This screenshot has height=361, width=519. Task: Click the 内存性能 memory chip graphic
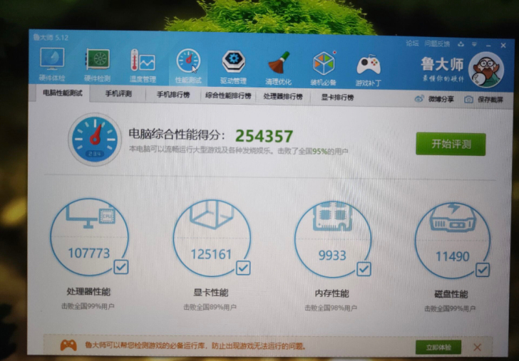[333, 216]
